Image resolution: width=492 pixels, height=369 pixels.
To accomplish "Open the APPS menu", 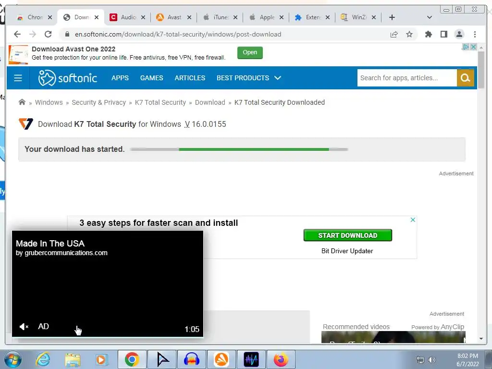I will [x=120, y=78].
